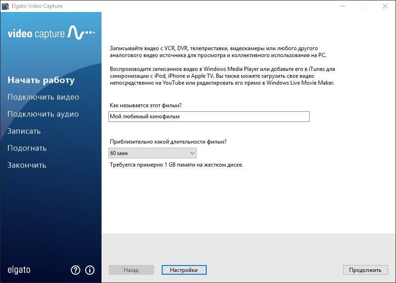Image resolution: width=396 pixels, height=283 pixels.
Task: Click the Настройки button
Action: (184, 270)
